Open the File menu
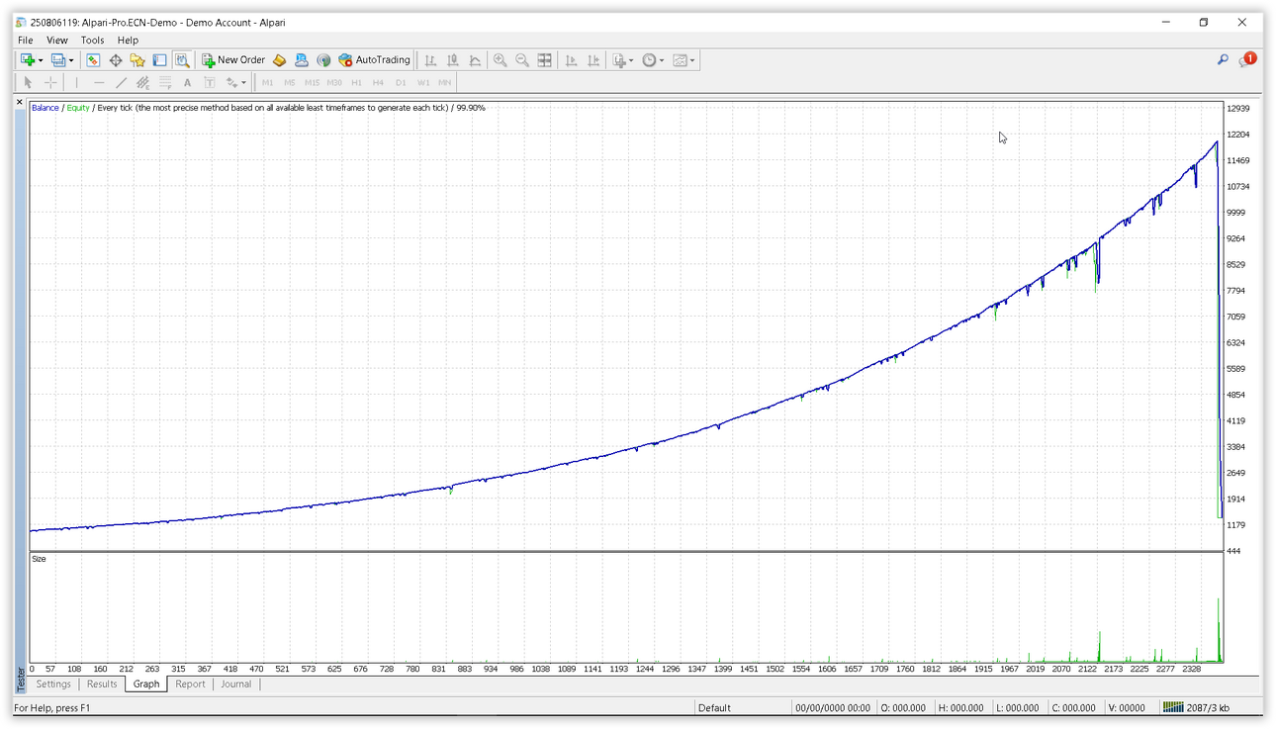Viewport: 1276px width, 729px height. click(26, 41)
